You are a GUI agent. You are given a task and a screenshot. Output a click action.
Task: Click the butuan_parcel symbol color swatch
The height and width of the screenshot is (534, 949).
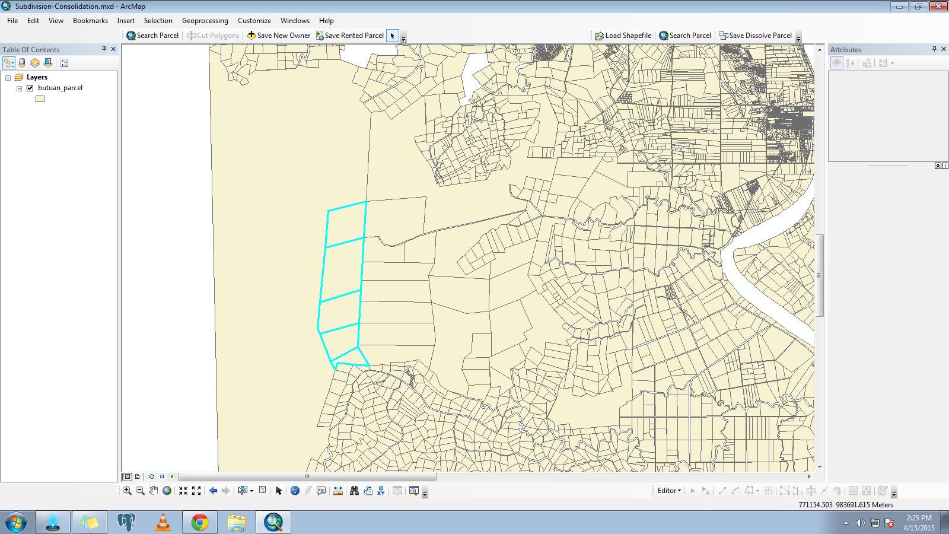(40, 99)
